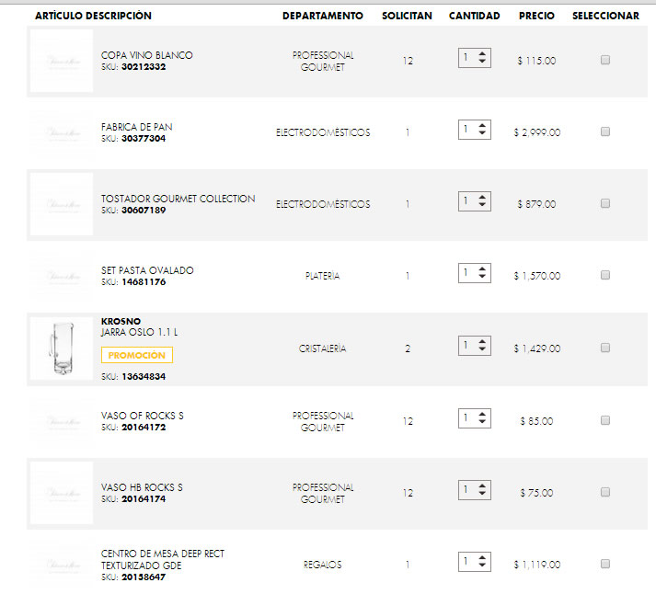
Task: Tick the FABRICA DE PAN checkbox
Action: point(604,131)
